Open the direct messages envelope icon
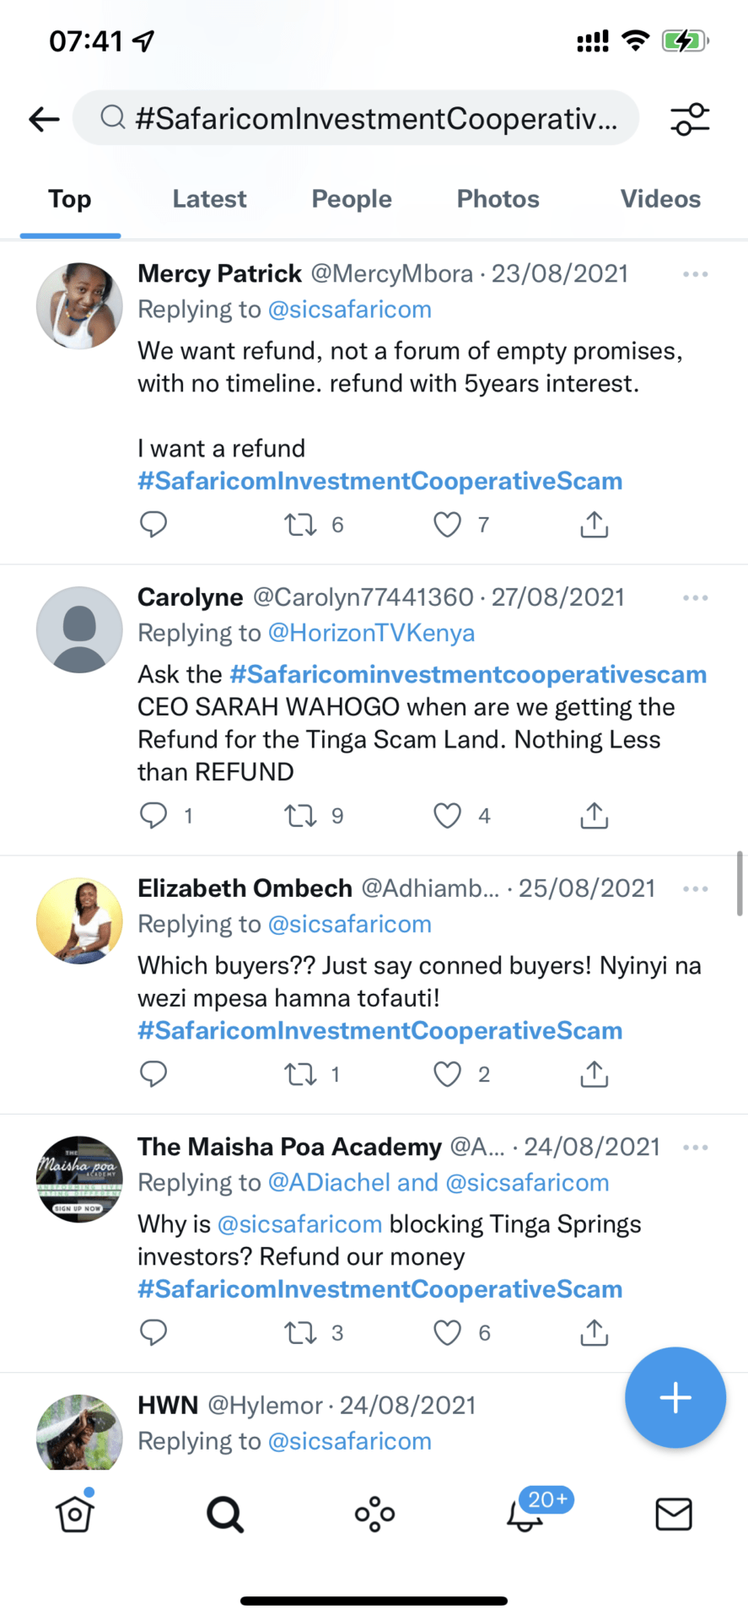The width and height of the screenshot is (748, 1620). [x=674, y=1514]
